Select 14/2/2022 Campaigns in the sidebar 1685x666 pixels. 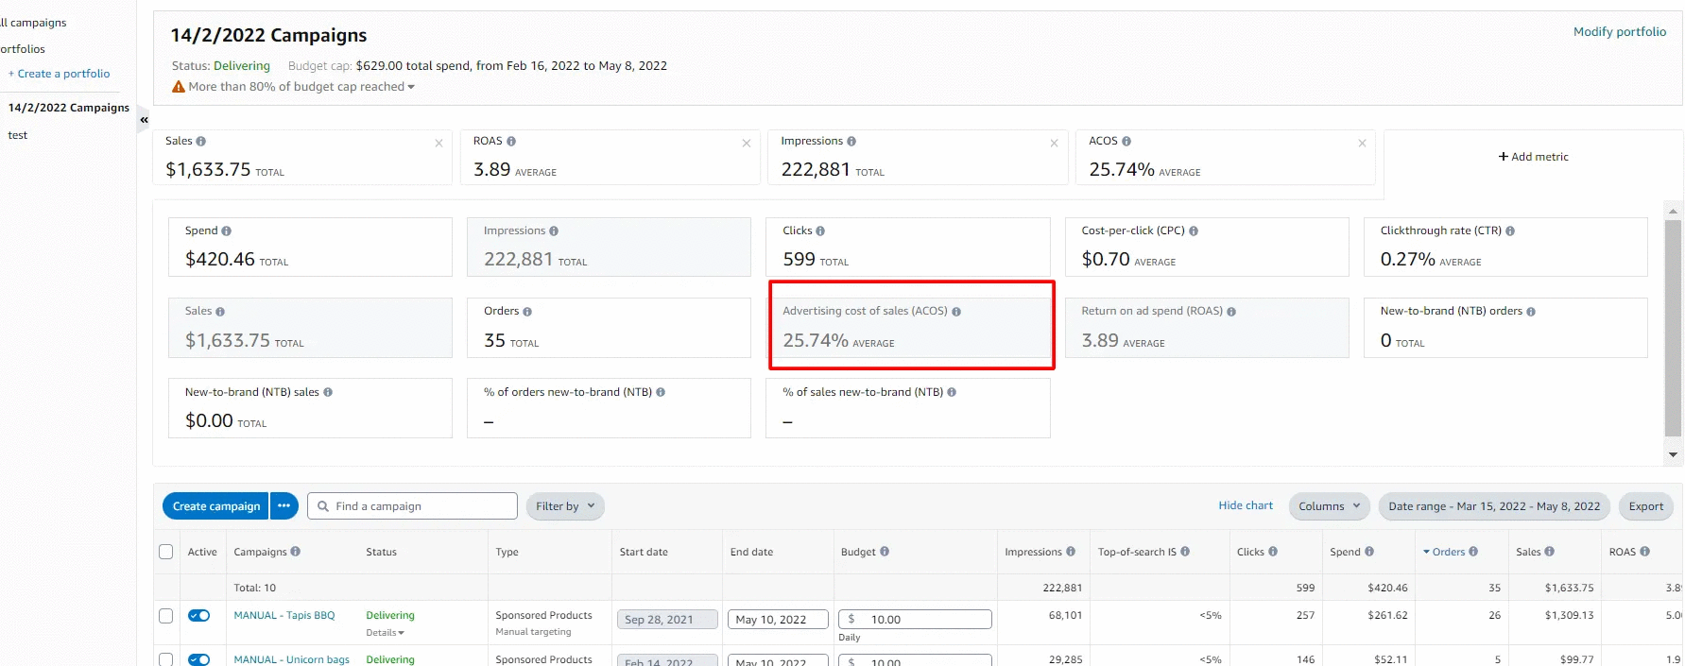[x=69, y=108]
